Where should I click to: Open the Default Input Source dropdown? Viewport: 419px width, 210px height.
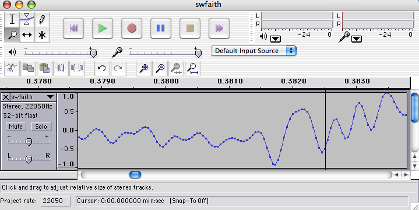click(x=253, y=51)
